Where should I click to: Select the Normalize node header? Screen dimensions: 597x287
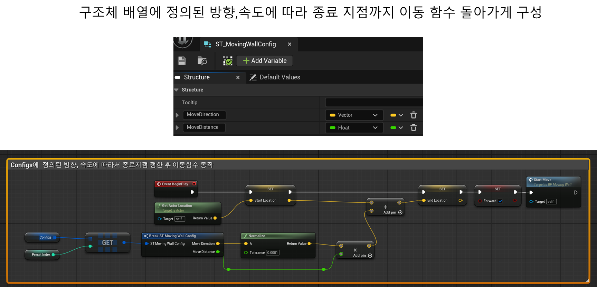[x=278, y=236]
